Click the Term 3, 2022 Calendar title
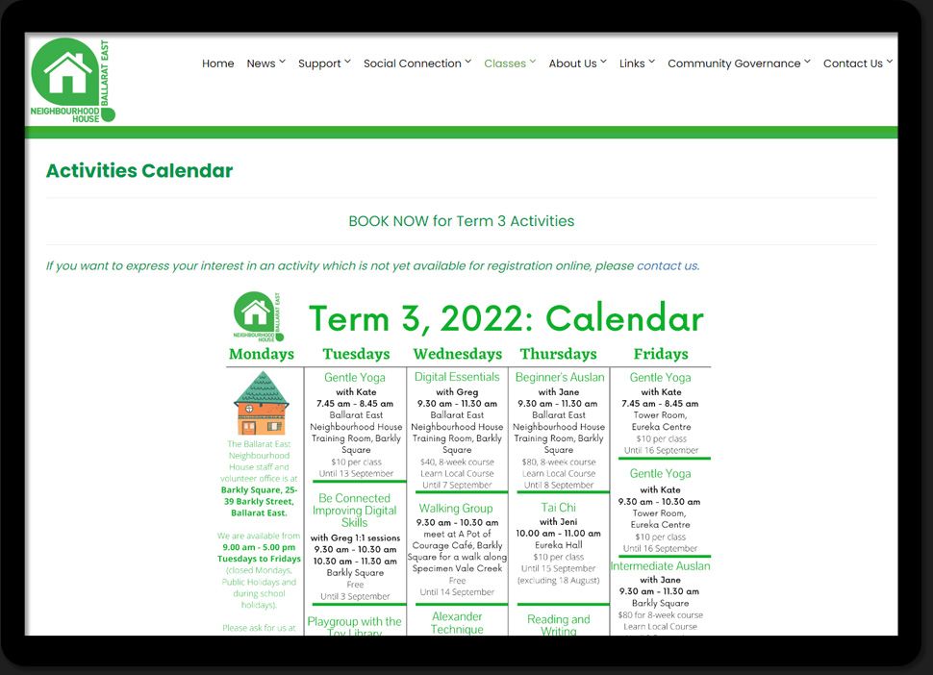 [506, 318]
